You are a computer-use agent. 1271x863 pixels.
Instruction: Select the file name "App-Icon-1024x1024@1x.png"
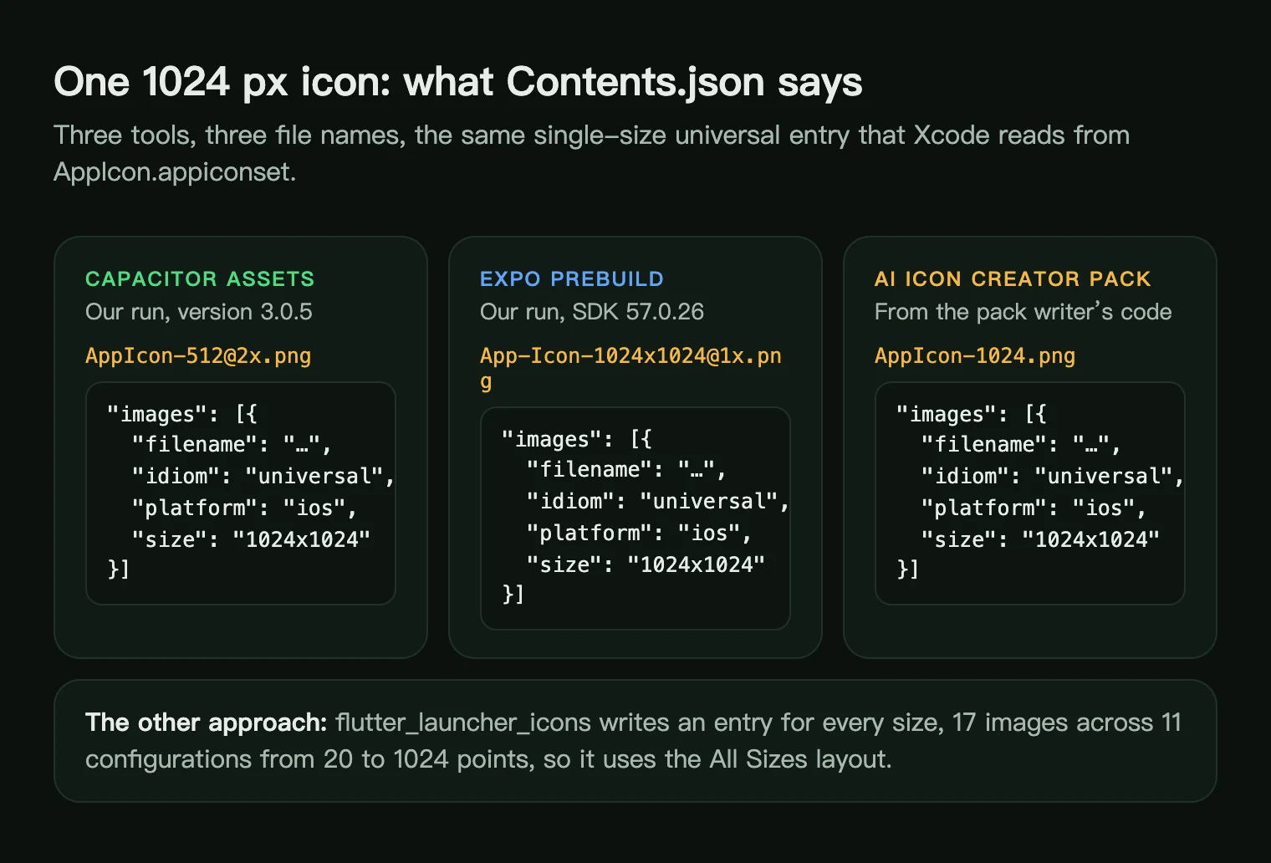pyautogui.click(x=630, y=369)
